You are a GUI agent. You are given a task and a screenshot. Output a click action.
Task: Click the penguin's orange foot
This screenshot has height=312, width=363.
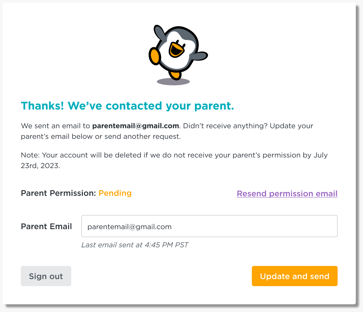coord(175,75)
